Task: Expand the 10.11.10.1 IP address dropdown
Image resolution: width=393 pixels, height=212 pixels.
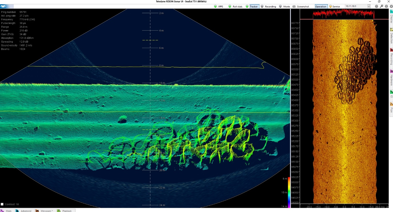Action: [369, 6]
